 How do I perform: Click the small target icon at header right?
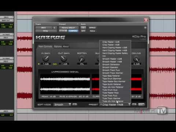click(x=145, y=28)
